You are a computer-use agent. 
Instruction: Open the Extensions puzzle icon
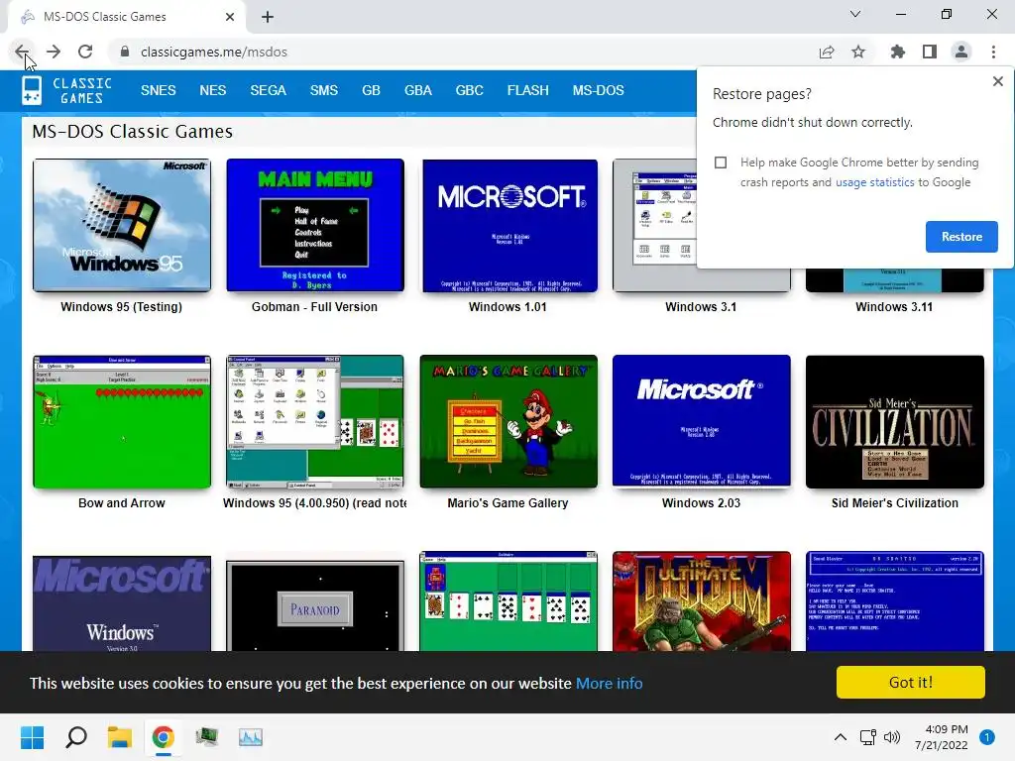pos(897,52)
